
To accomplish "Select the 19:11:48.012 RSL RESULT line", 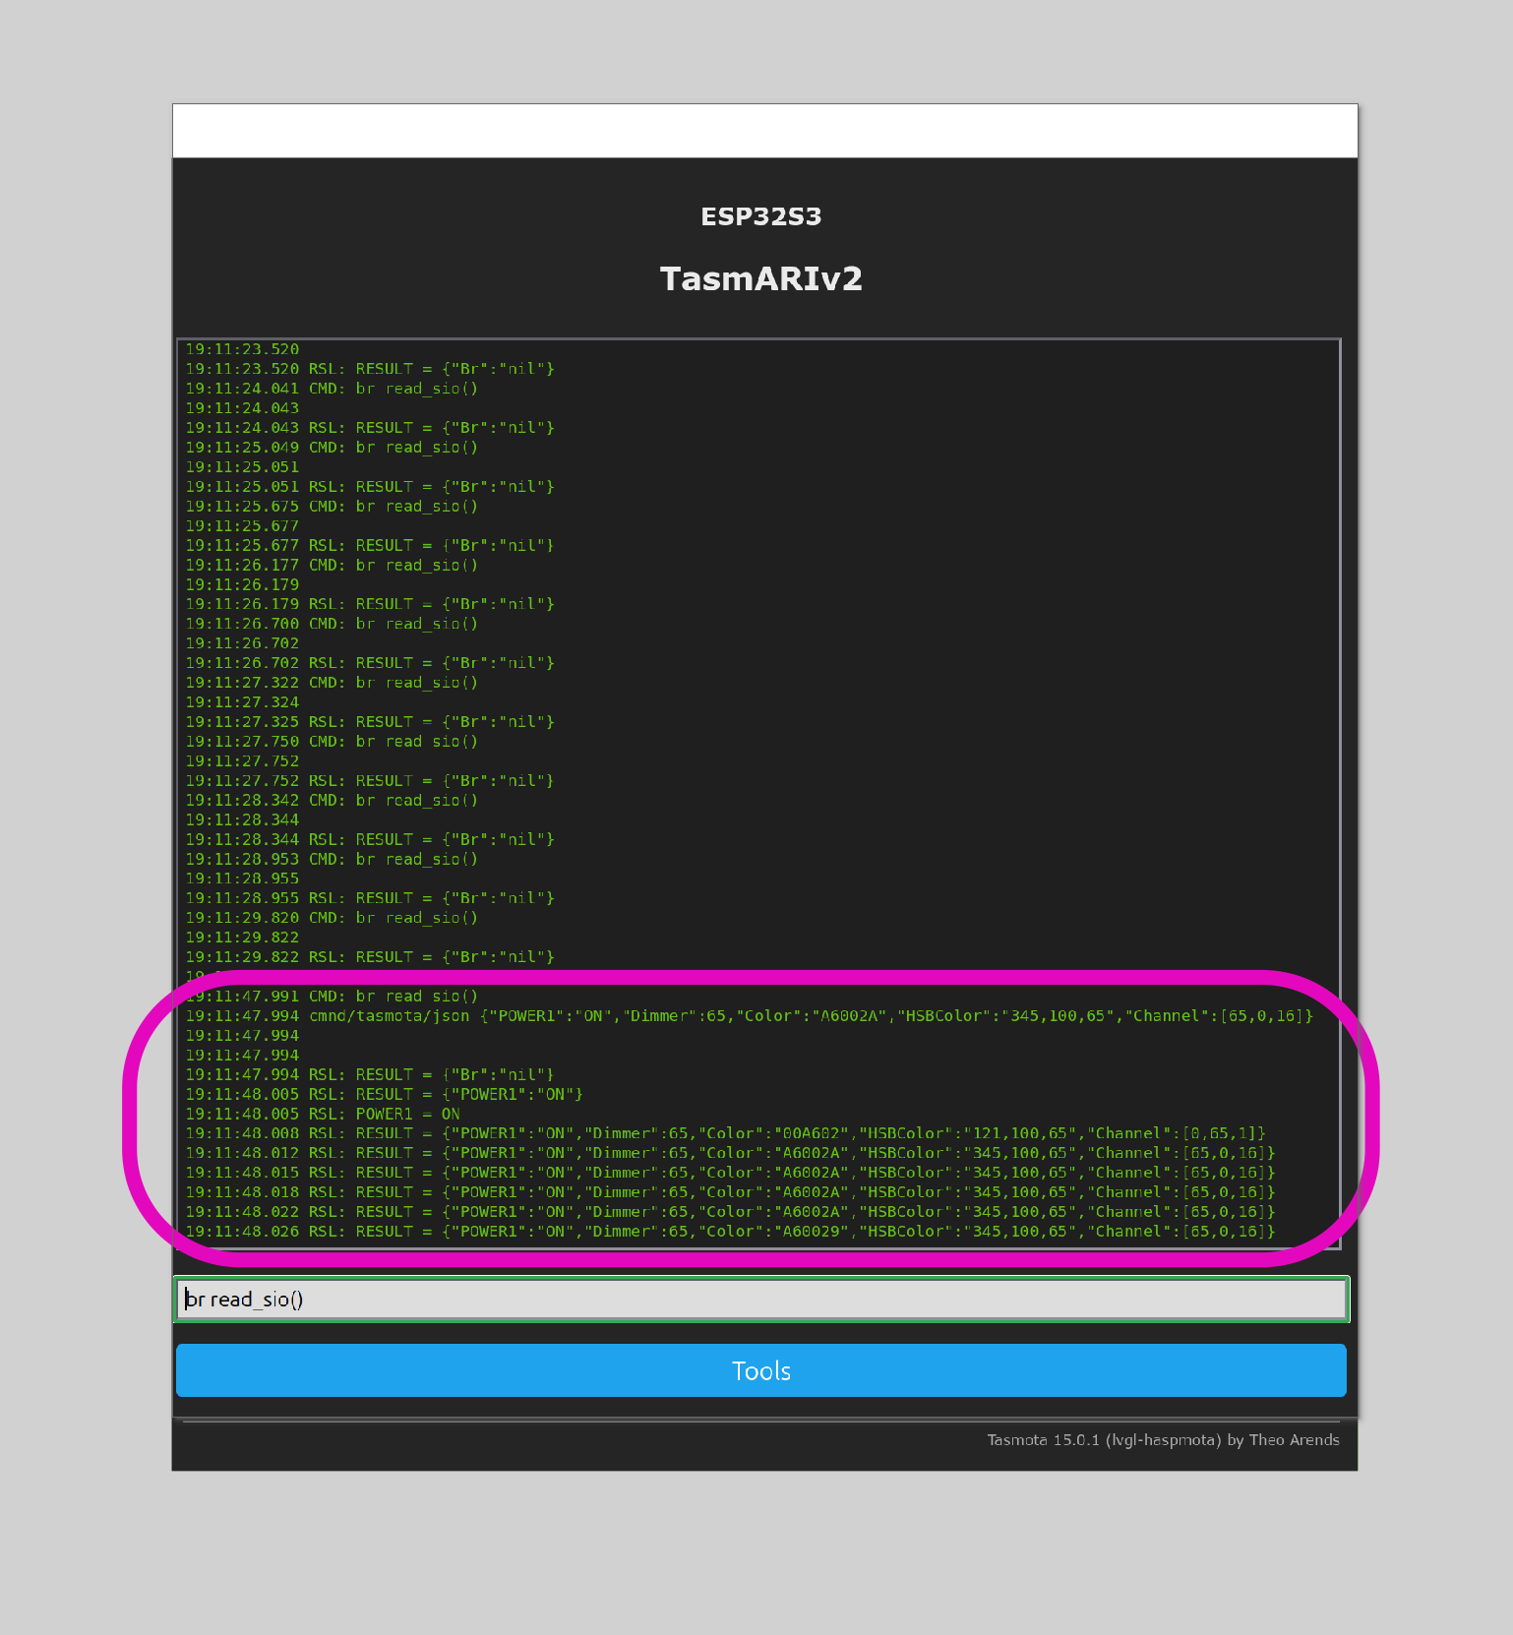I will [729, 1153].
